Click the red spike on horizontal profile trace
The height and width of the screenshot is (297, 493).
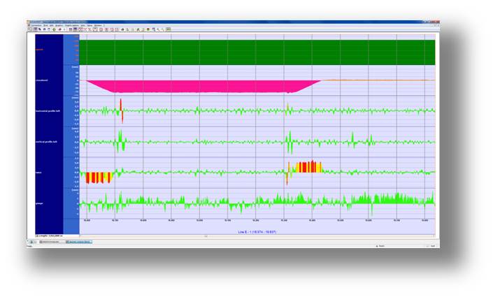click(121, 106)
